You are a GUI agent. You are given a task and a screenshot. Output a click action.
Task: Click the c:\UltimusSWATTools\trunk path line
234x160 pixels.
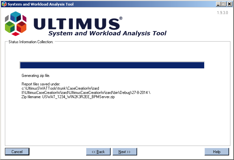pos(60,88)
